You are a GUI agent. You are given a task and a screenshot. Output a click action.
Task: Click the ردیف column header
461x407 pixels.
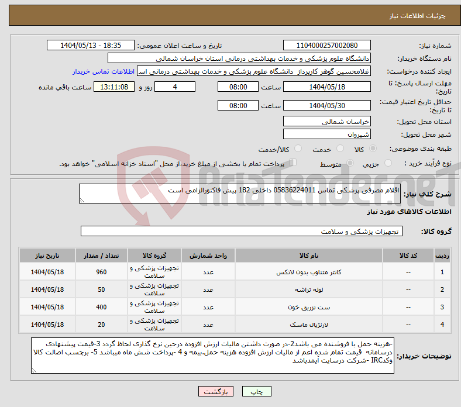pyautogui.click(x=442, y=256)
